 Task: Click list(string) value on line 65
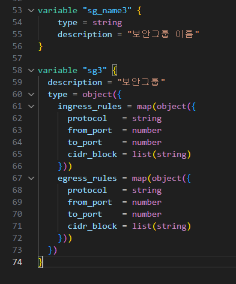[162, 155]
